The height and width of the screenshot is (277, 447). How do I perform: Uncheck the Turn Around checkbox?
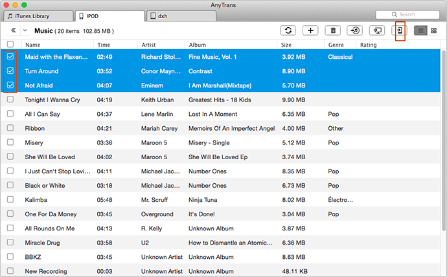(10, 71)
